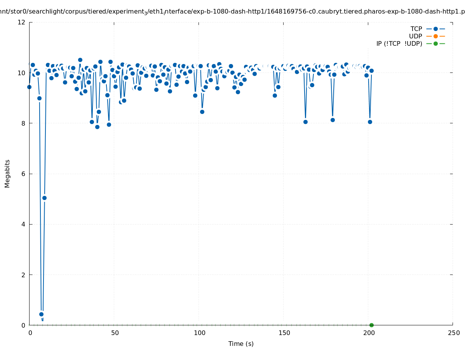Click the TCP dip point near 100 seconds
Image resolution: width=465 pixels, height=349 pixels.
pyautogui.click(x=202, y=112)
